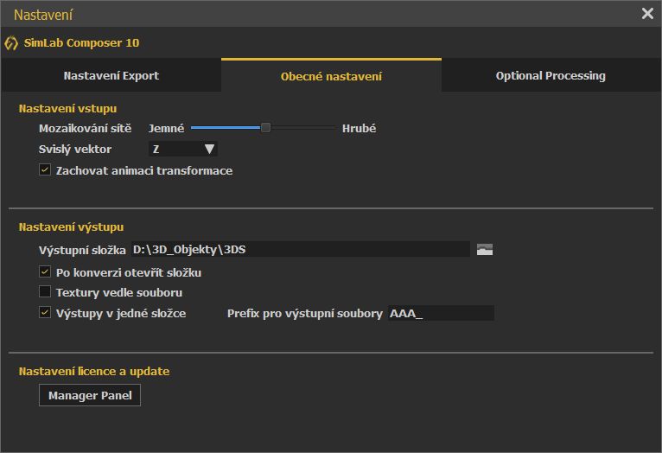662x453 pixels.
Task: Click the SimLab Composer logo icon
Action: (11, 43)
